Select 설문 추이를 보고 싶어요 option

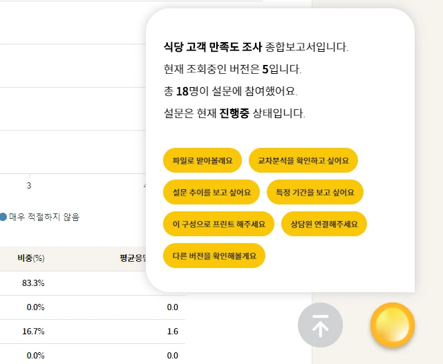tap(211, 192)
